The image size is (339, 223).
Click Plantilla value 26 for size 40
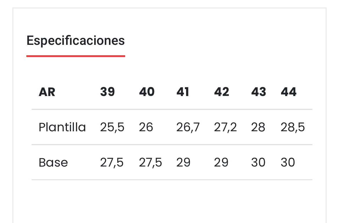[x=146, y=127]
